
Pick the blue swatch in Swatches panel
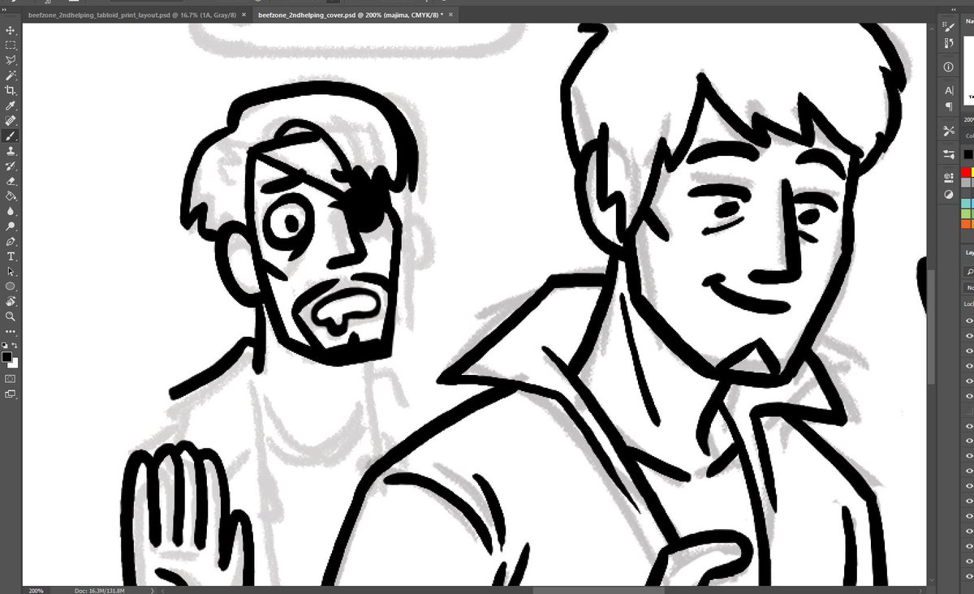click(x=967, y=203)
